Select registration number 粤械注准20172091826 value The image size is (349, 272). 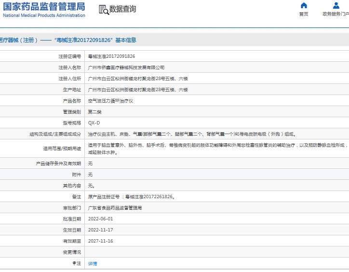111,56
